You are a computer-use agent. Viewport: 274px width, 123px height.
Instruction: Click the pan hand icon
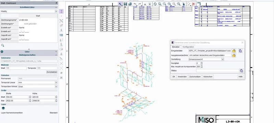(184, 4)
